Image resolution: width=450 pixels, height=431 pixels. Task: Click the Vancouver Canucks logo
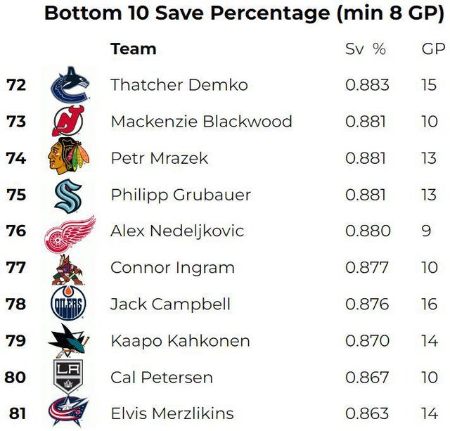(70, 85)
